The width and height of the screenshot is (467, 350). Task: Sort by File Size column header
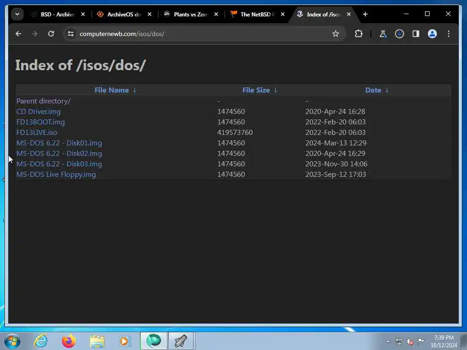(256, 90)
